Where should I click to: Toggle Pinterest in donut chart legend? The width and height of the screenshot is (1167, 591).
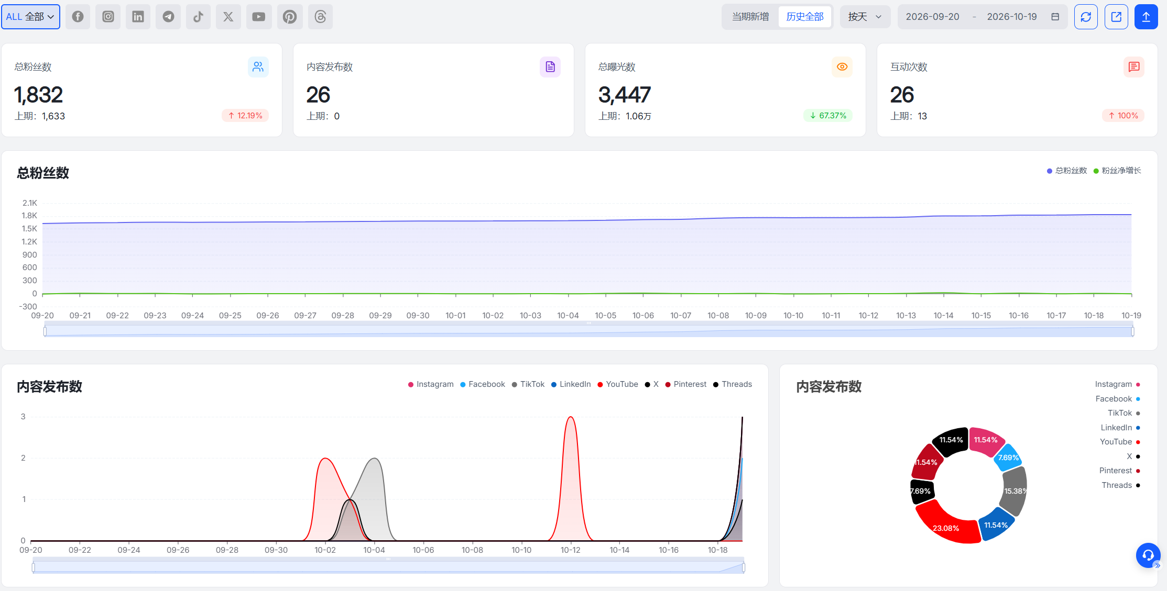(1120, 471)
